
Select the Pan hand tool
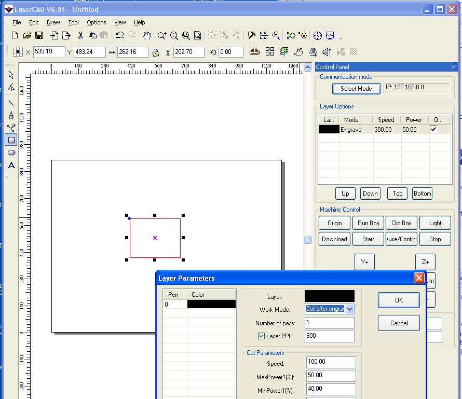pos(147,35)
